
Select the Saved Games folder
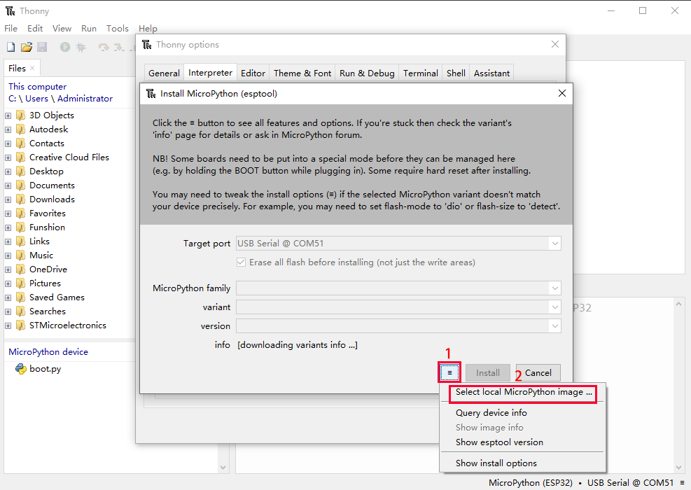coord(57,297)
